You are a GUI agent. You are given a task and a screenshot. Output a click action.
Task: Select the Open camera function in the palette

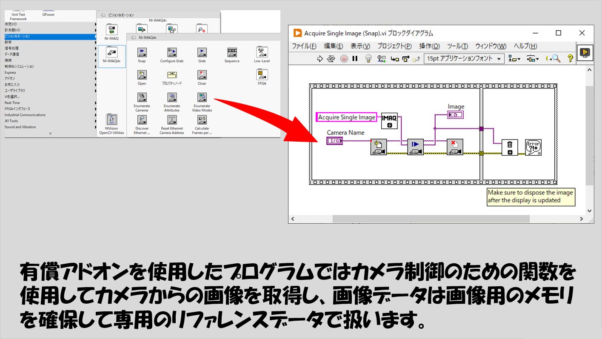[142, 75]
